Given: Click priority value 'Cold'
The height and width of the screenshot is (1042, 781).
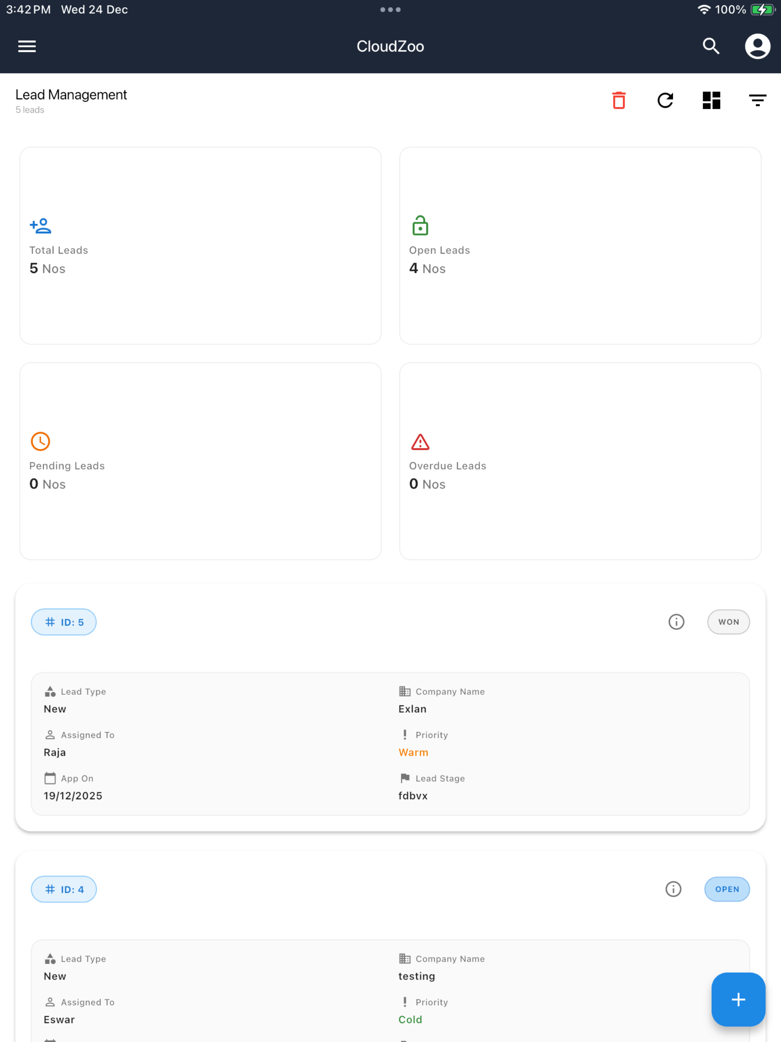Looking at the screenshot, I should tap(410, 1019).
